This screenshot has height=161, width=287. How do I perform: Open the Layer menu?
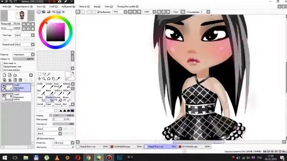[x=53, y=7]
